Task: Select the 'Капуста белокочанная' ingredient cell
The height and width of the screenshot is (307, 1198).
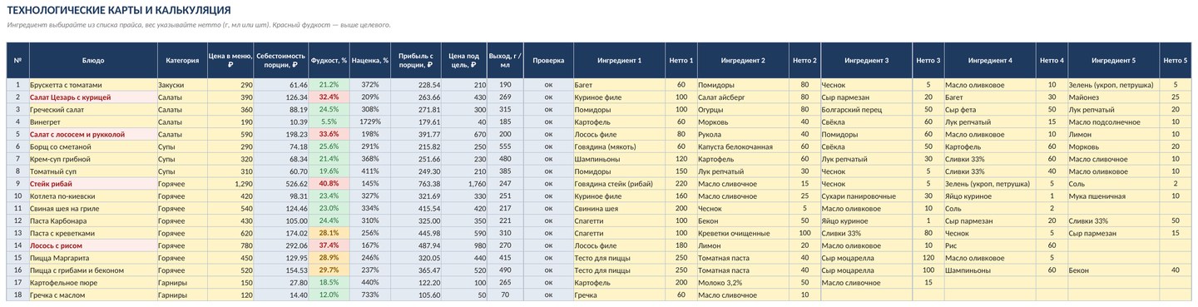Action: [x=743, y=146]
